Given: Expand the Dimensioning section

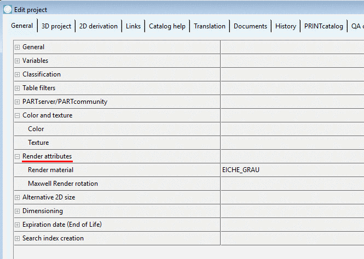Looking at the screenshot, I should click(x=17, y=211).
